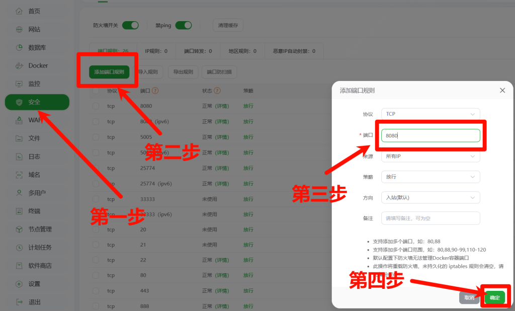Toggle the 禁ping switch
This screenshot has height=311, width=515.
click(x=184, y=25)
